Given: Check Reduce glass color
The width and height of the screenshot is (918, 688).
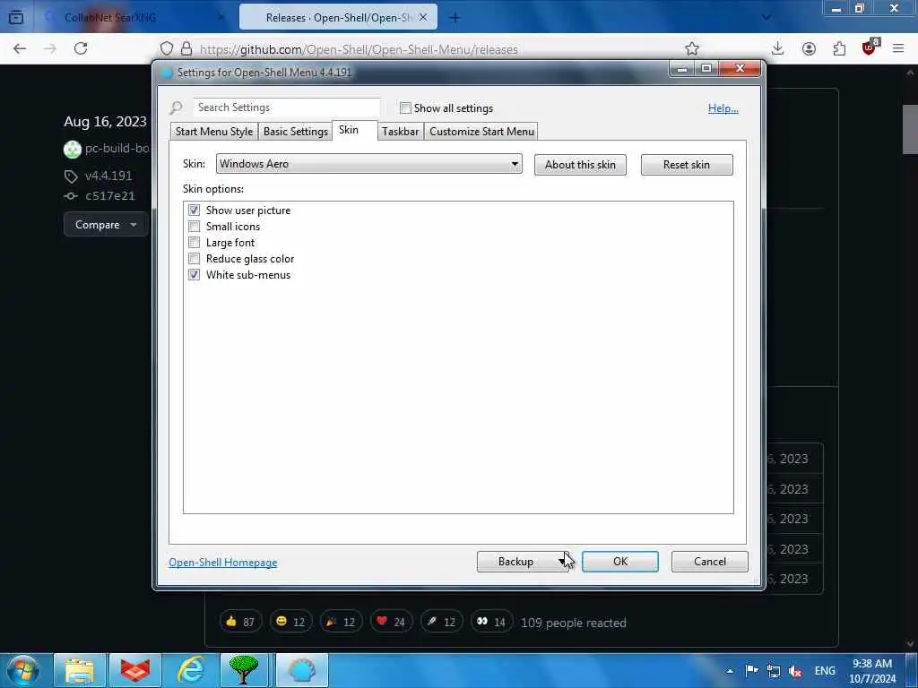Looking at the screenshot, I should pos(194,259).
